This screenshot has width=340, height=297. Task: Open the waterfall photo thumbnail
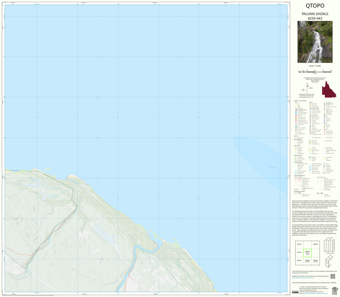(315, 42)
